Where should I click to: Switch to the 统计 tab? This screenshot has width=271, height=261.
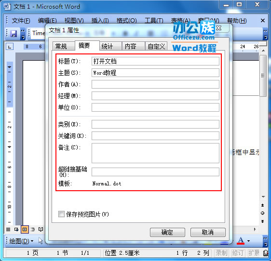pyautogui.click(x=110, y=46)
